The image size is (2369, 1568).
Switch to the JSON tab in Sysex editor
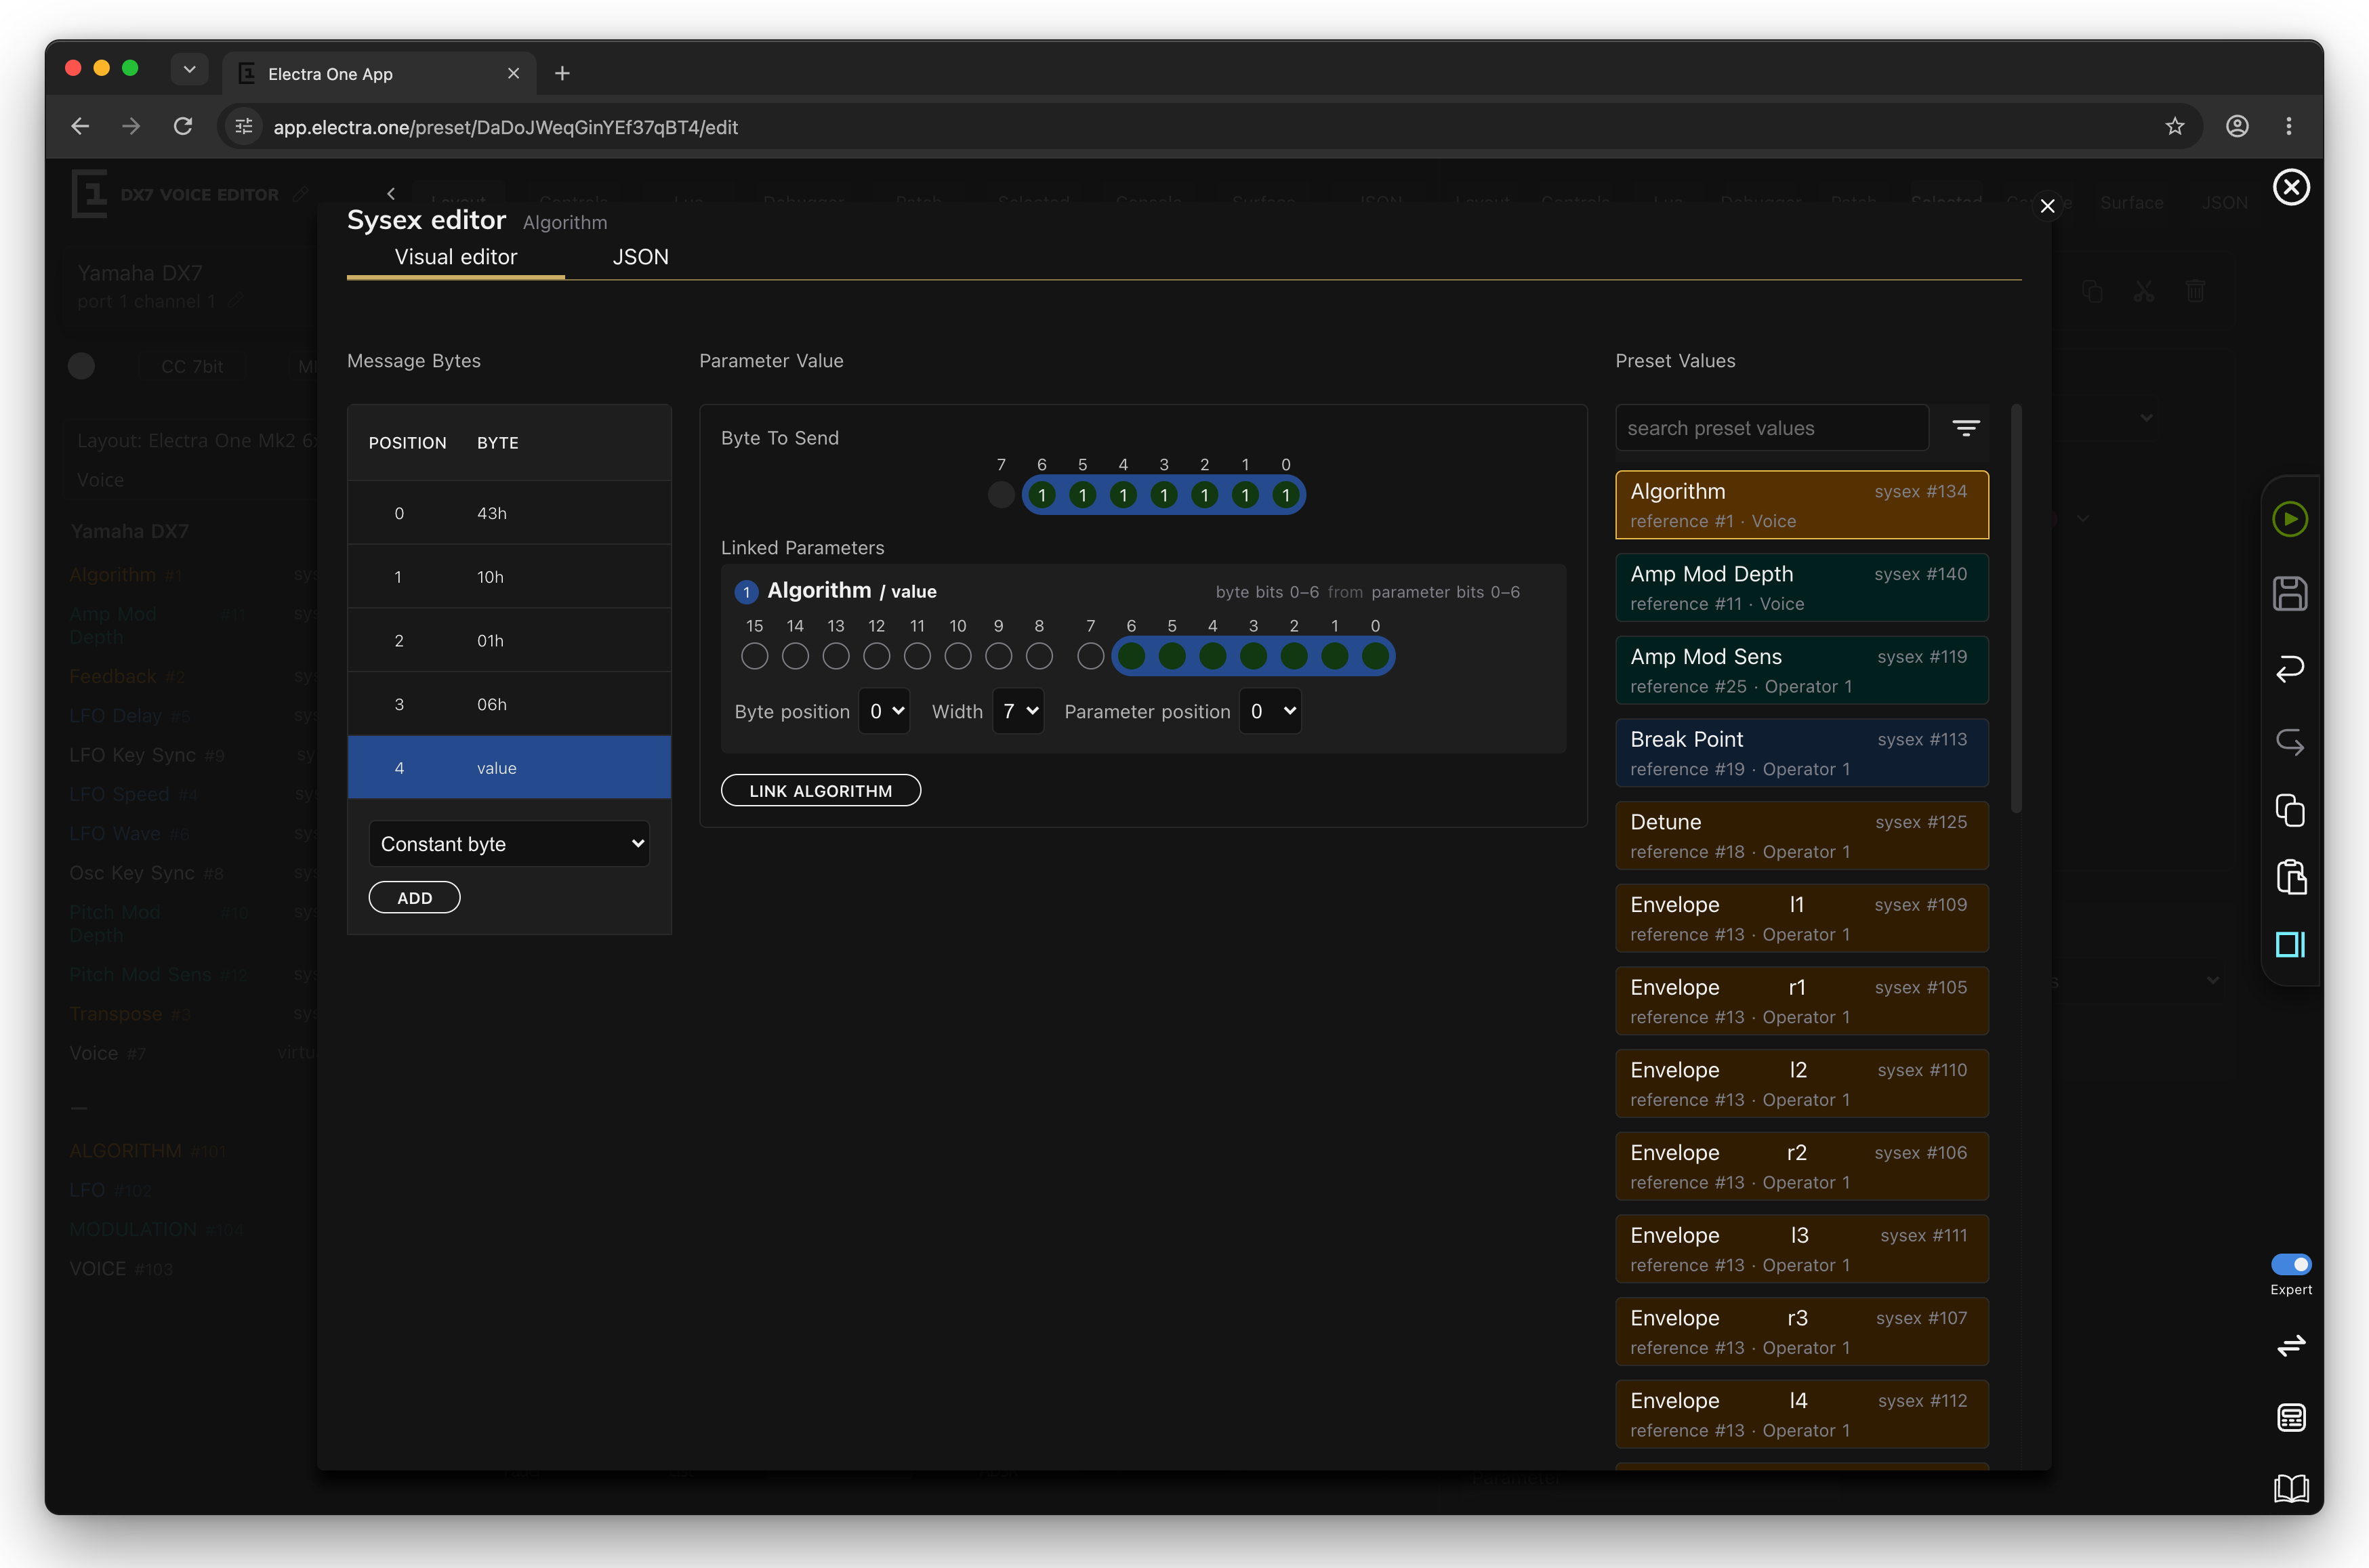(x=640, y=257)
